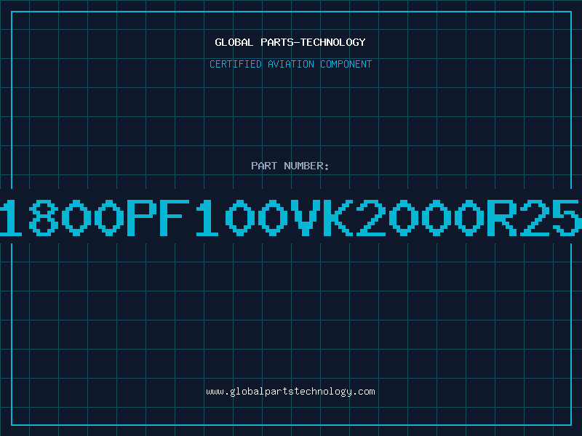Click the word TECHNOLOGY in the title
This screenshot has width=582, height=436.
[333, 42]
